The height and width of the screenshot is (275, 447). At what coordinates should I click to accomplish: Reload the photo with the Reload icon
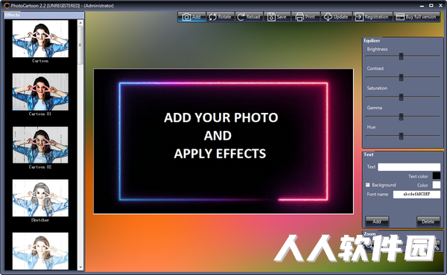(x=241, y=17)
